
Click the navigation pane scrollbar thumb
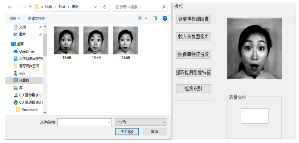45,45
